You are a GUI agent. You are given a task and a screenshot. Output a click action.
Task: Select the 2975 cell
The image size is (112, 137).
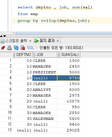(x=69, y=95)
